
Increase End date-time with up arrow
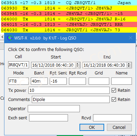(x=129, y=64)
